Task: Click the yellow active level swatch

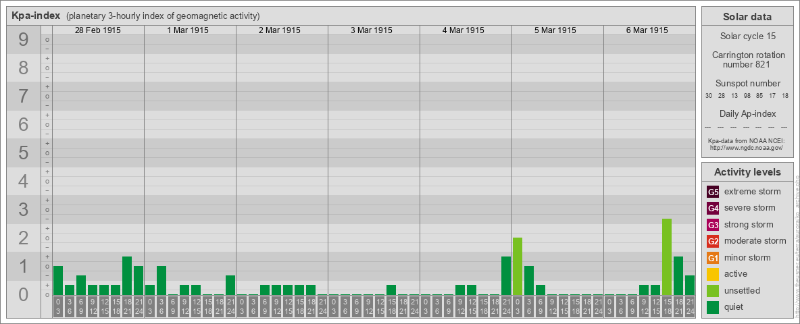Action: (713, 274)
